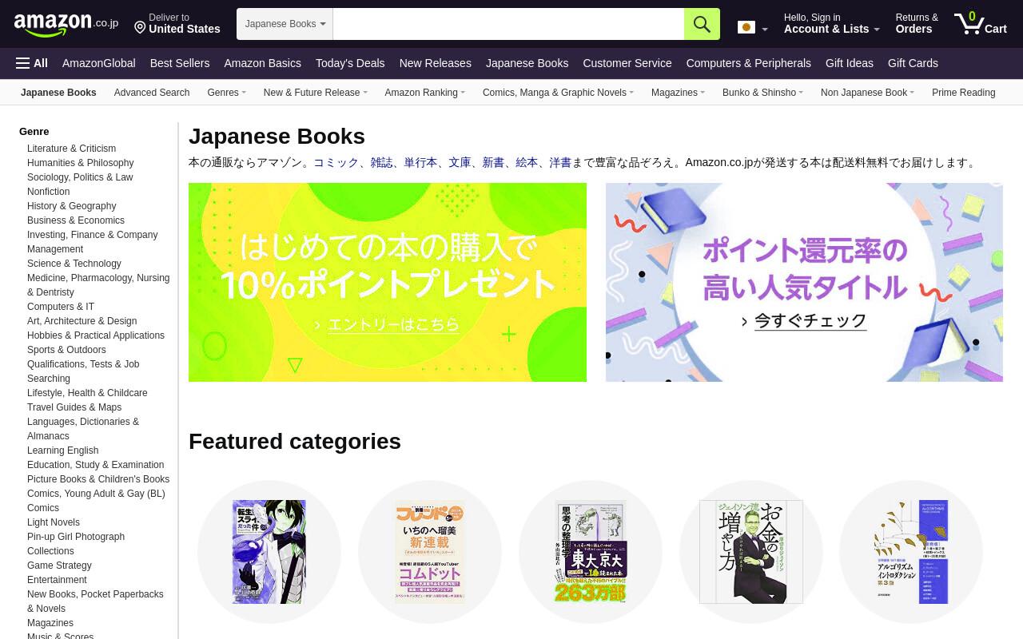Select Travel Guides & Maps genre
Viewport: 1023px width, 639px height.
click(74, 407)
